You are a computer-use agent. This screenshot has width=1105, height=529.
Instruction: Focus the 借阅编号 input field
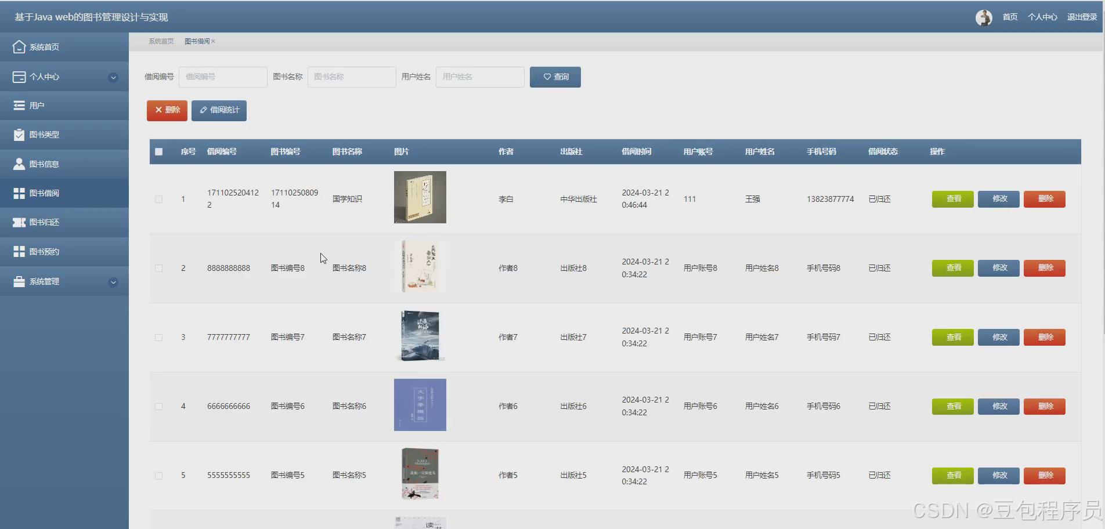(x=223, y=77)
